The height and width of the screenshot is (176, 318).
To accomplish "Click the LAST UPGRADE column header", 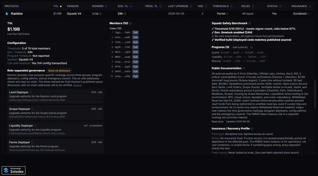I will point(178,6).
